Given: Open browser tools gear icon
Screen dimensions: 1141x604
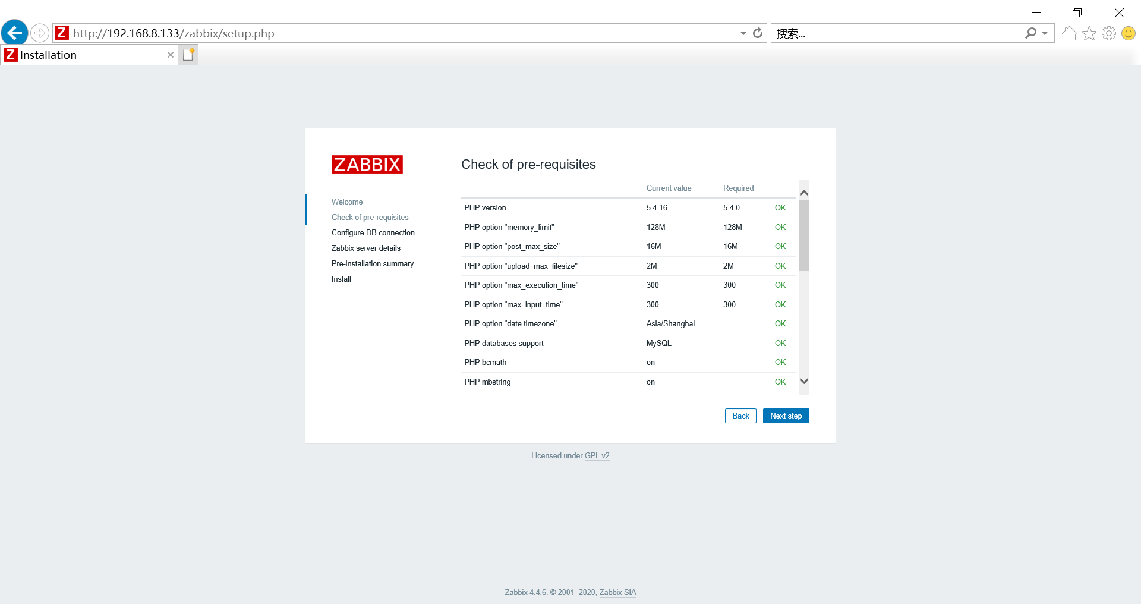Looking at the screenshot, I should point(1109,33).
